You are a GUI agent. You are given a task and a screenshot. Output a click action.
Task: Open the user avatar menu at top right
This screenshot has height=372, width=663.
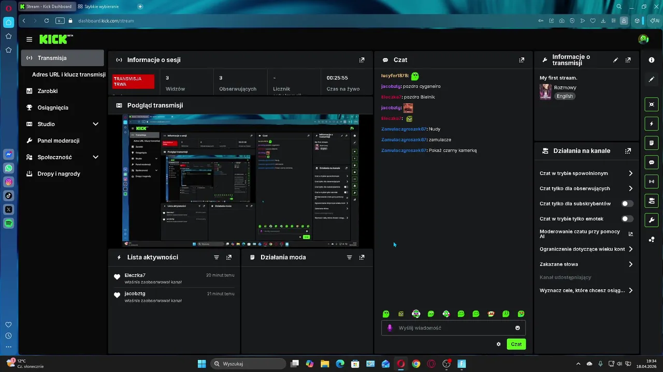[x=643, y=39]
